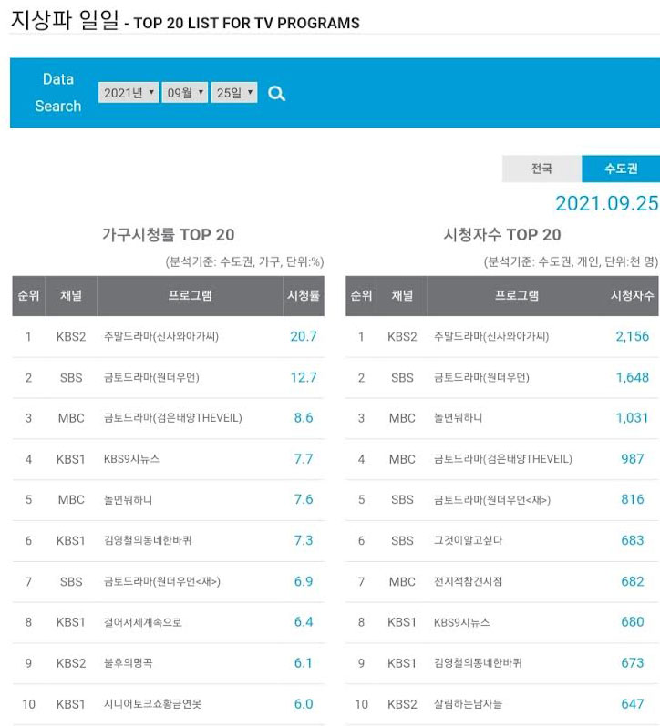This screenshot has width=660, height=726.
Task: Click 주말드라마(신사와아가씨) in household ratings table
Action: click(x=160, y=337)
